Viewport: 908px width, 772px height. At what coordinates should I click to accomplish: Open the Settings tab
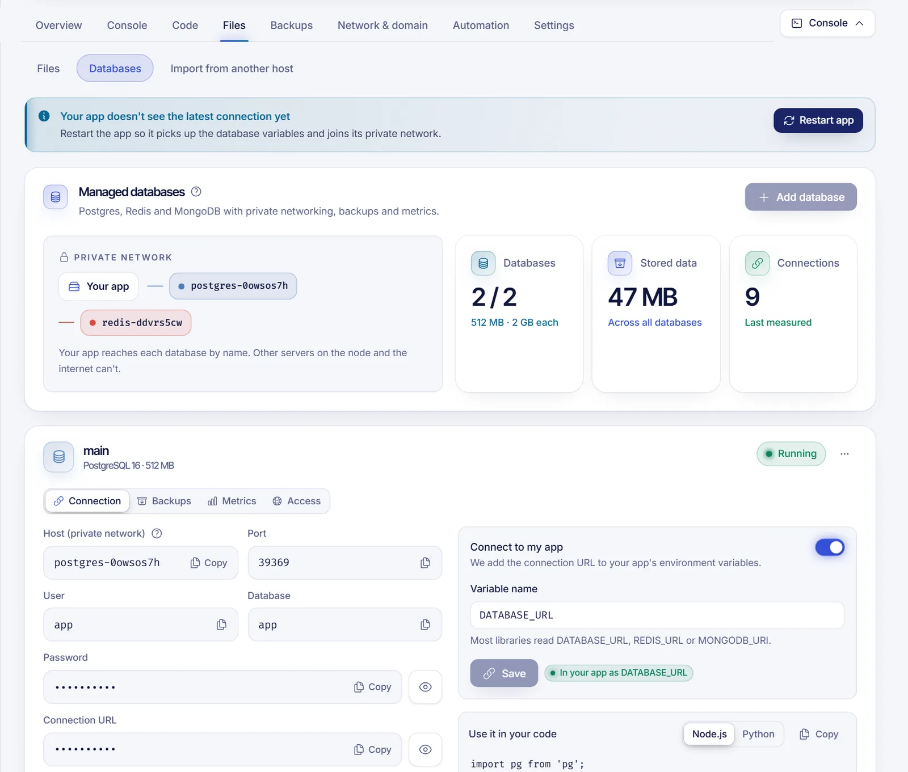pos(554,25)
